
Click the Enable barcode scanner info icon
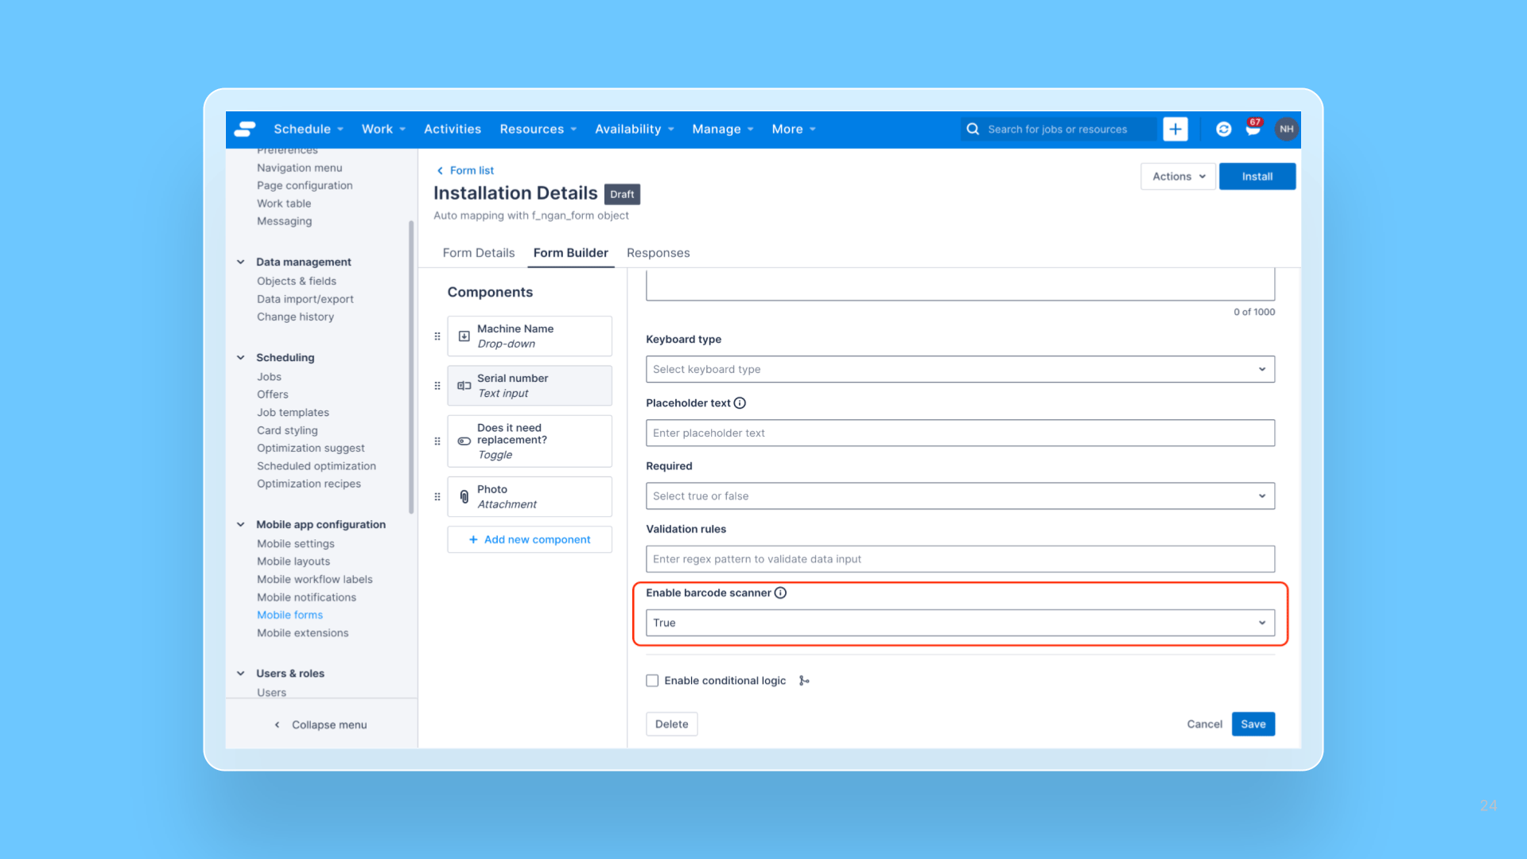click(x=780, y=593)
